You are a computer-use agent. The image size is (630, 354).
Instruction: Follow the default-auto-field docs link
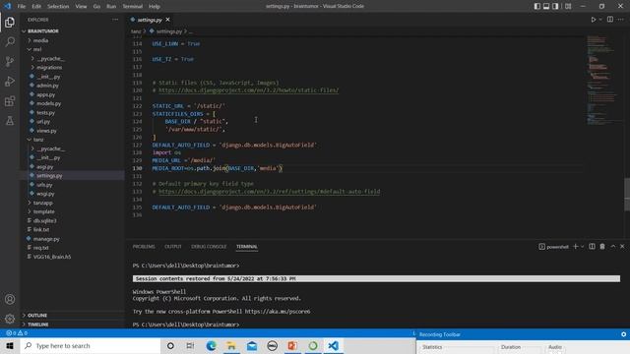click(269, 192)
